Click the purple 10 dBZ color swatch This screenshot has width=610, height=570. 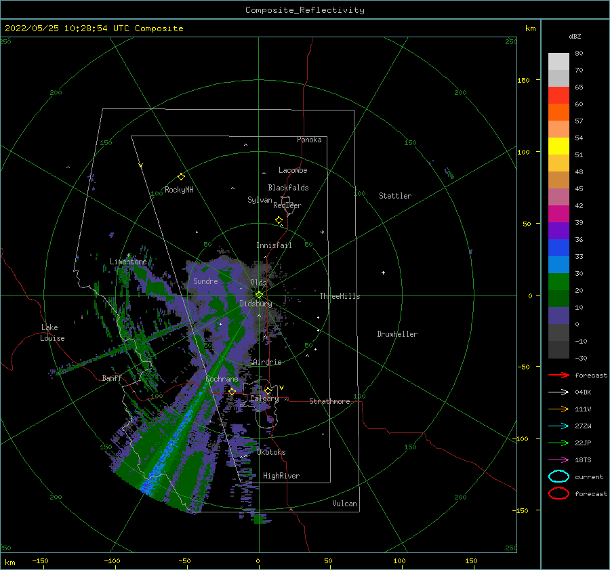point(558,315)
